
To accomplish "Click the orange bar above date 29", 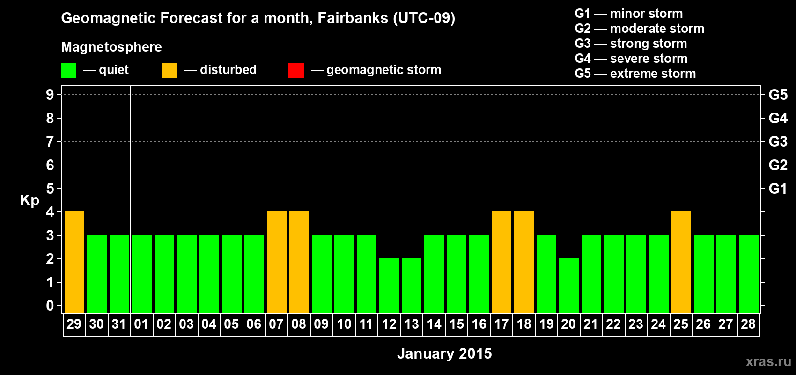I will (x=74, y=262).
